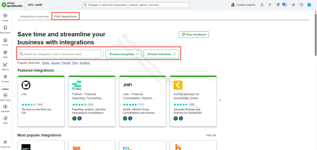Click the blue badge icon on Joiin card
This screenshot has width=317, height=150.
pyautogui.click(x=130, y=118)
